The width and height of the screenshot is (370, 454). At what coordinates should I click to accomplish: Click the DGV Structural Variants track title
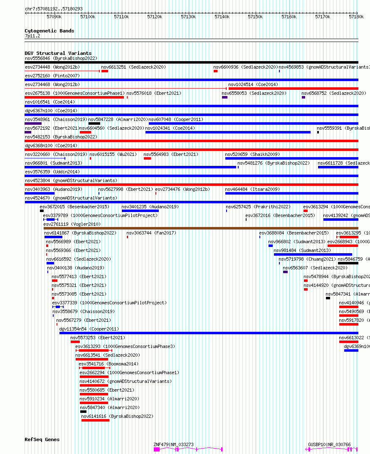point(58,53)
